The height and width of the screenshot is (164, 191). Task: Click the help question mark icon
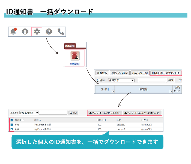coord(49,32)
